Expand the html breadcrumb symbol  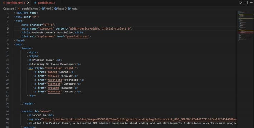47,9
